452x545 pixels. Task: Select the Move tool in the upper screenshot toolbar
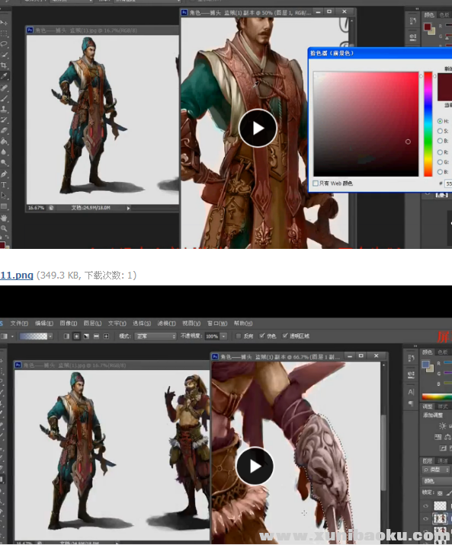click(x=4, y=23)
